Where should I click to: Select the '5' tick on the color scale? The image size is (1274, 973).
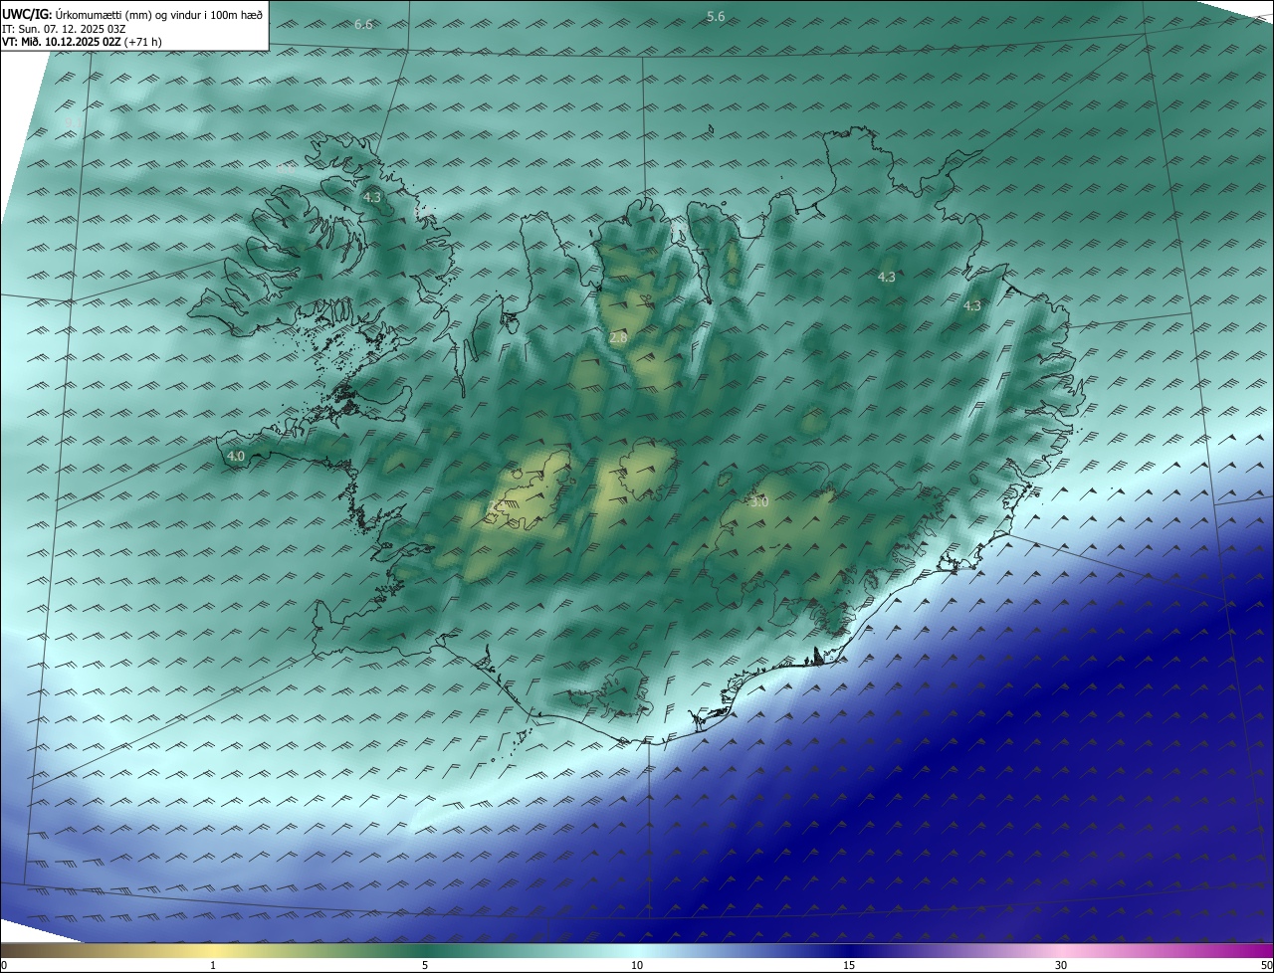425,965
